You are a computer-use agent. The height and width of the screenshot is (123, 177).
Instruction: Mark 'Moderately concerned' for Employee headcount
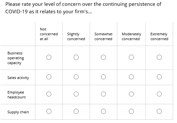(132, 94)
